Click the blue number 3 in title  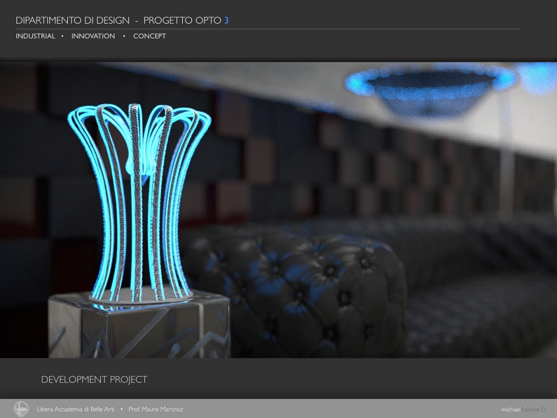[x=226, y=20]
